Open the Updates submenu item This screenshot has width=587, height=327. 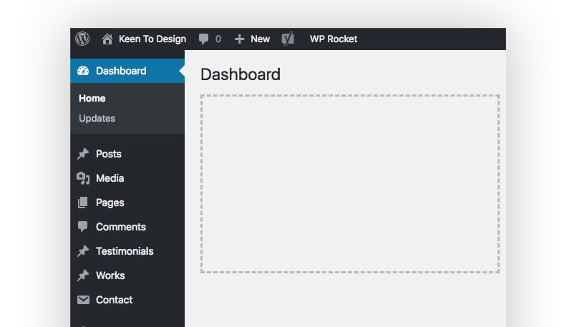click(x=97, y=118)
